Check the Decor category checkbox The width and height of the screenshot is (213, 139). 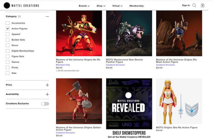click(8, 45)
